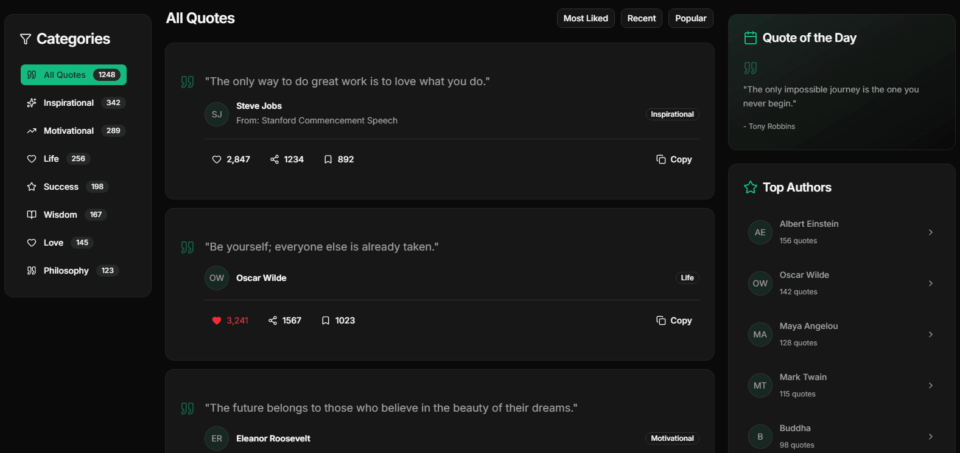Bookmark the Oscar Wilde quote
Screen dimensions: 960x453
(326, 320)
